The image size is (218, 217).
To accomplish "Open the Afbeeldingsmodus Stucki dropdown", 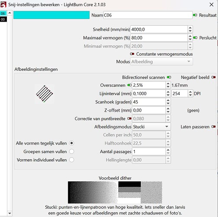I will pos(151,127).
